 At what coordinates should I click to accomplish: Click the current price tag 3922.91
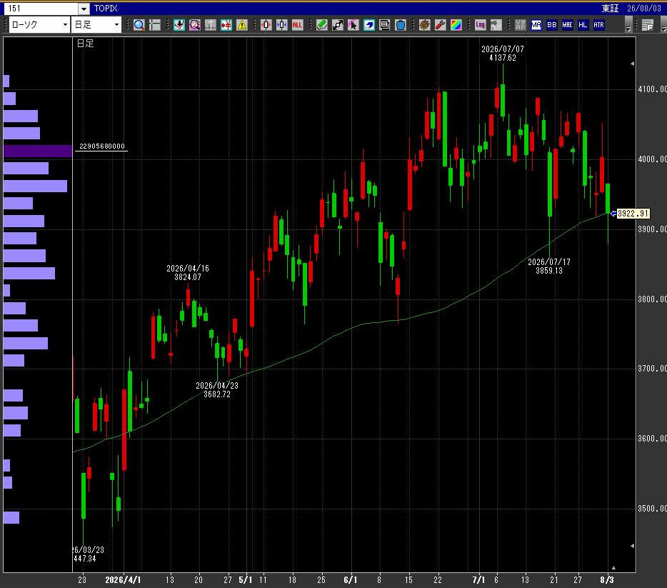pos(633,214)
